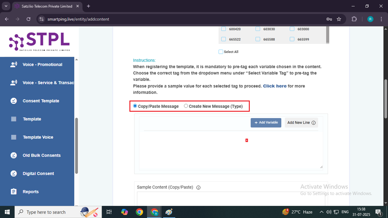Click the Add Variable button
Screen dimensions: 388x218
[266, 123]
